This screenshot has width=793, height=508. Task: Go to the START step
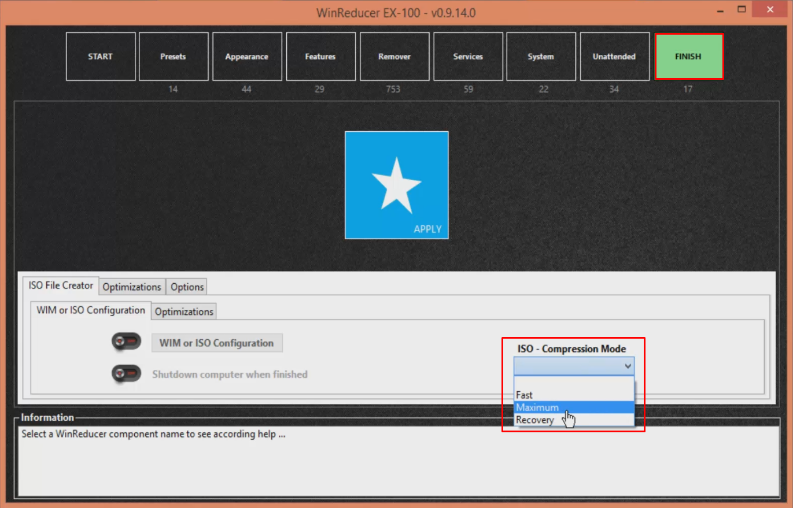[x=101, y=57]
